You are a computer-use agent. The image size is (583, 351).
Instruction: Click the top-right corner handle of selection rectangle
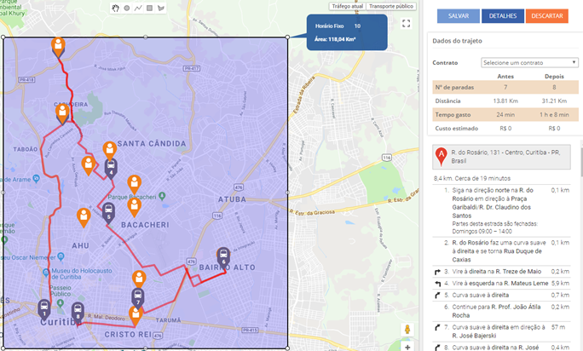click(287, 37)
